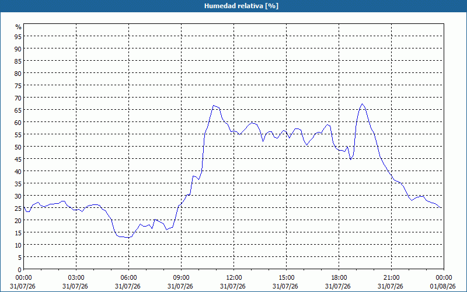Select the '95' Y-axis label
The image size is (467, 292).
click(18, 36)
